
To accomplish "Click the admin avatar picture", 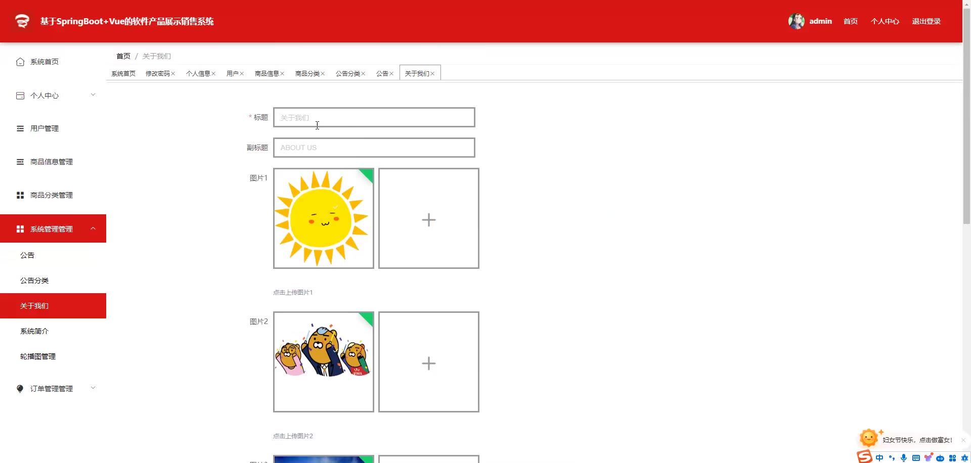I will [x=797, y=21].
